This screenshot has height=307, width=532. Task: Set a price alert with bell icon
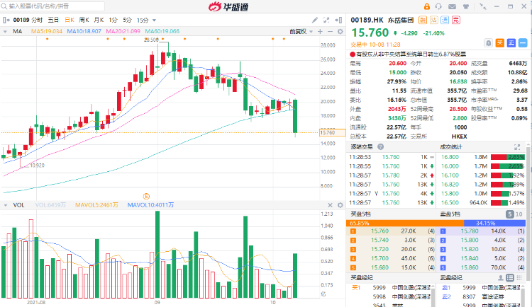click(488, 43)
